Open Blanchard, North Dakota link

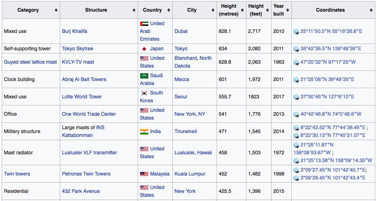(193, 62)
